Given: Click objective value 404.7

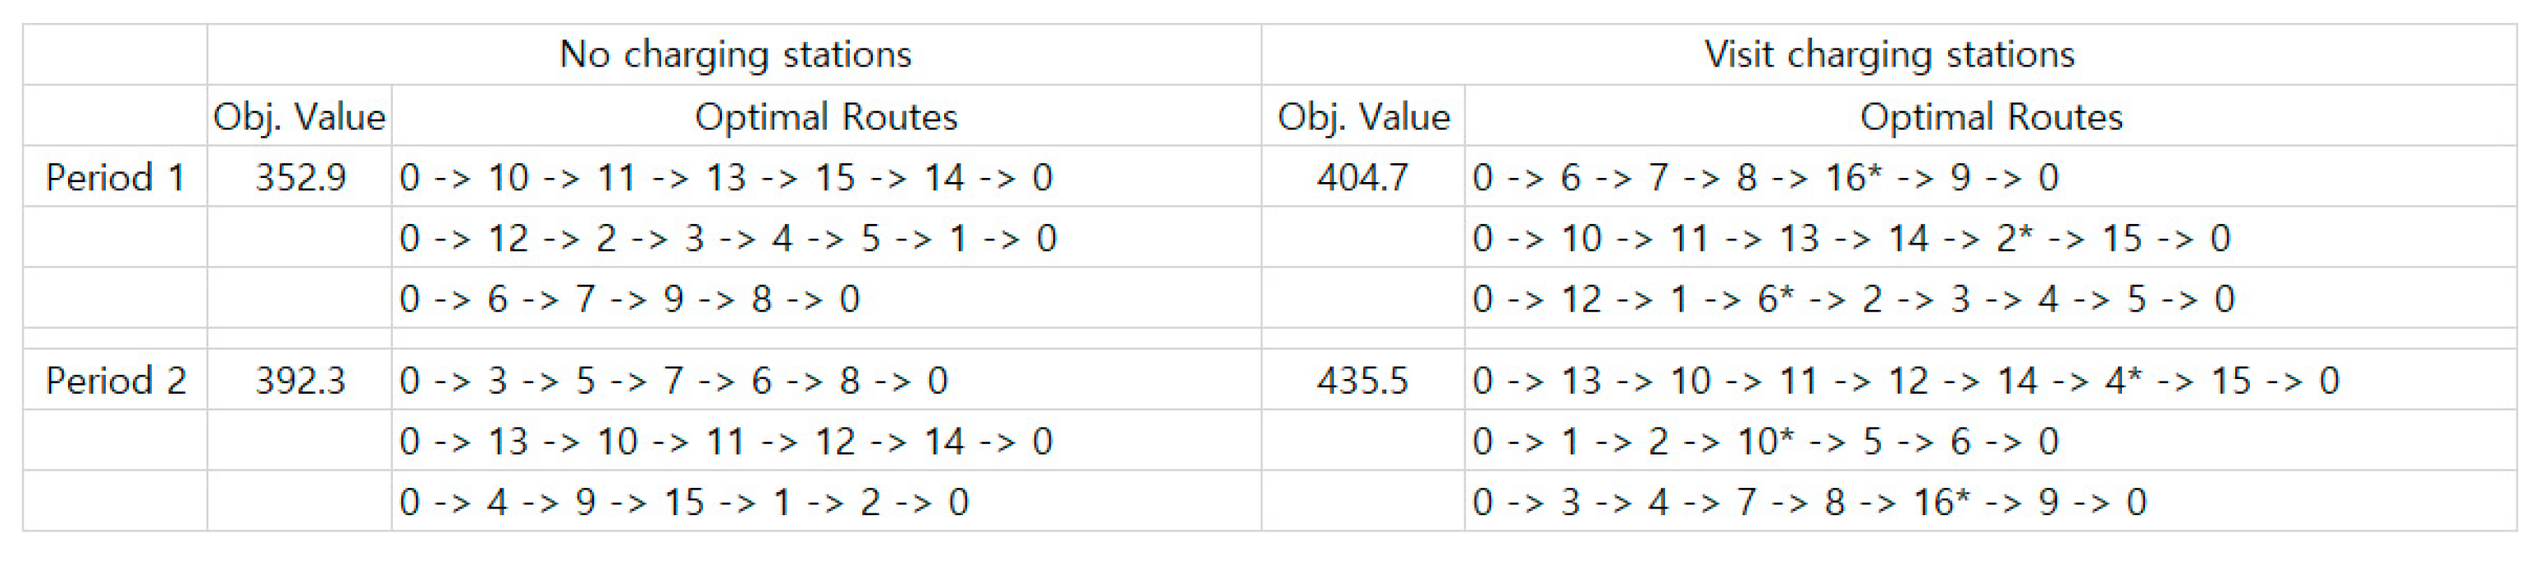Looking at the screenshot, I should [x=1362, y=177].
